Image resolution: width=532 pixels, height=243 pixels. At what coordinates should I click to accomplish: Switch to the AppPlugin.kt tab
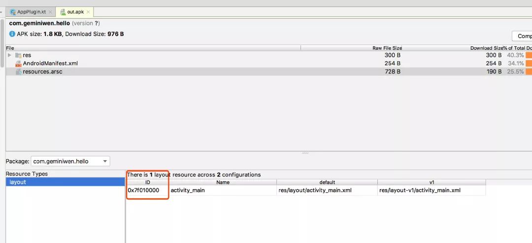[x=32, y=12]
